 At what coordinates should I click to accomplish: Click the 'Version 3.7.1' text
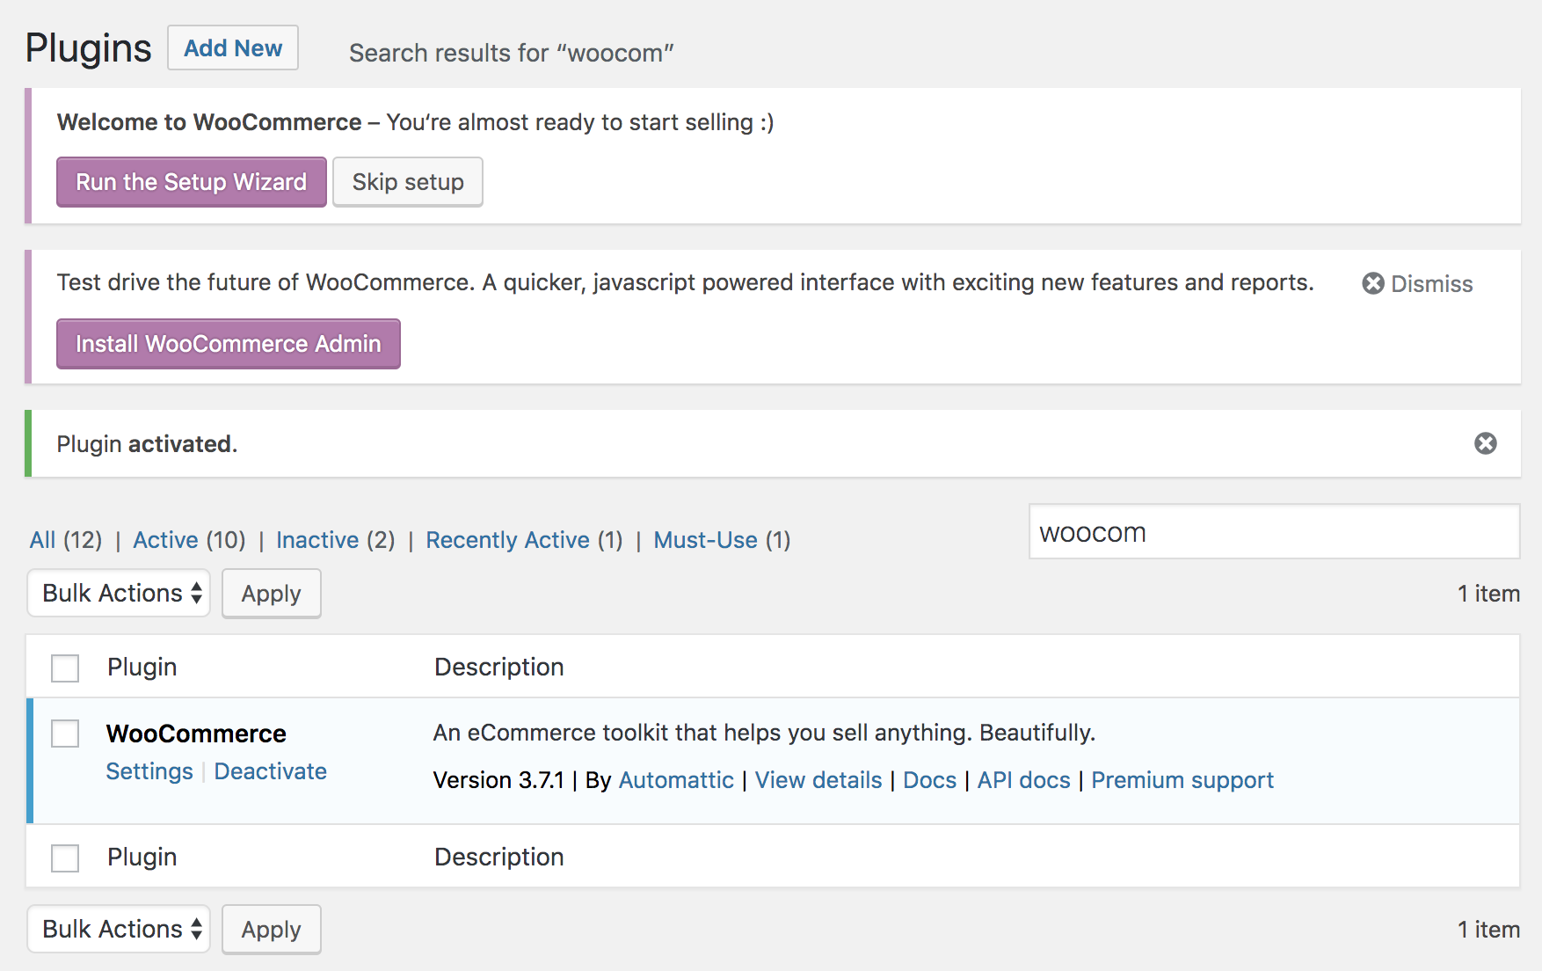498,780
